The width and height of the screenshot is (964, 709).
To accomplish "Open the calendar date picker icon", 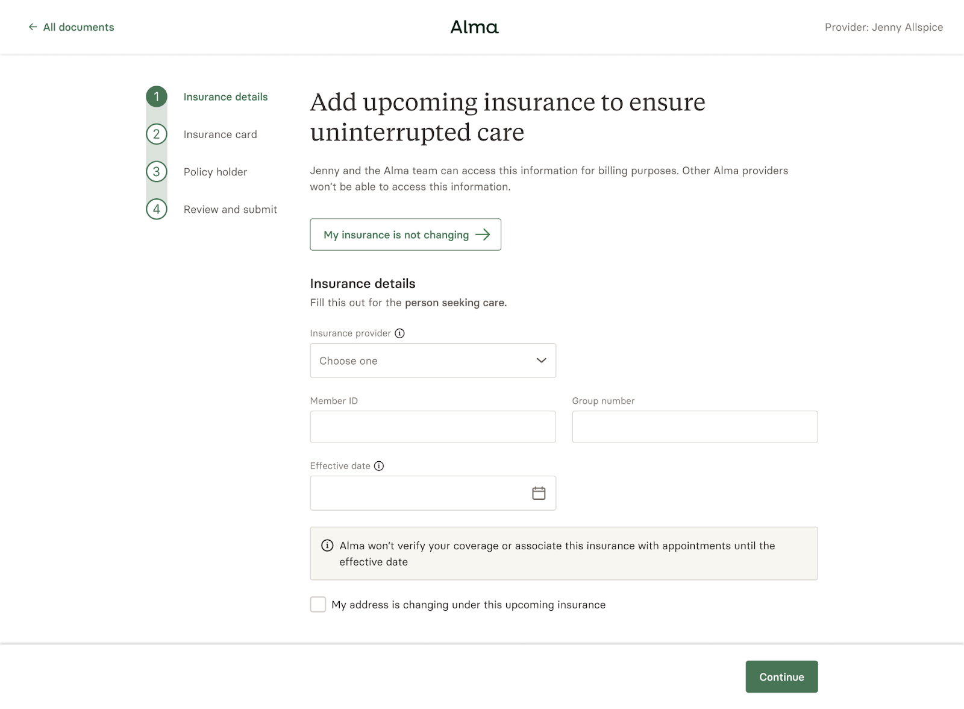I will tap(539, 493).
